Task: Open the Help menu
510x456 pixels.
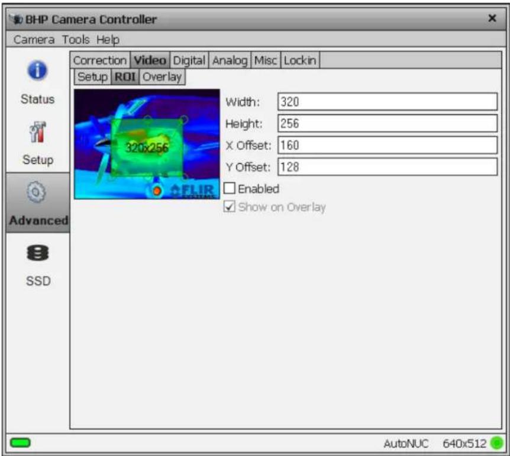Action: tap(108, 40)
